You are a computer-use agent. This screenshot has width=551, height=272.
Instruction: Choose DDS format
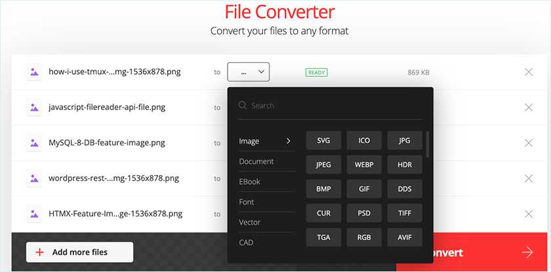405,189
